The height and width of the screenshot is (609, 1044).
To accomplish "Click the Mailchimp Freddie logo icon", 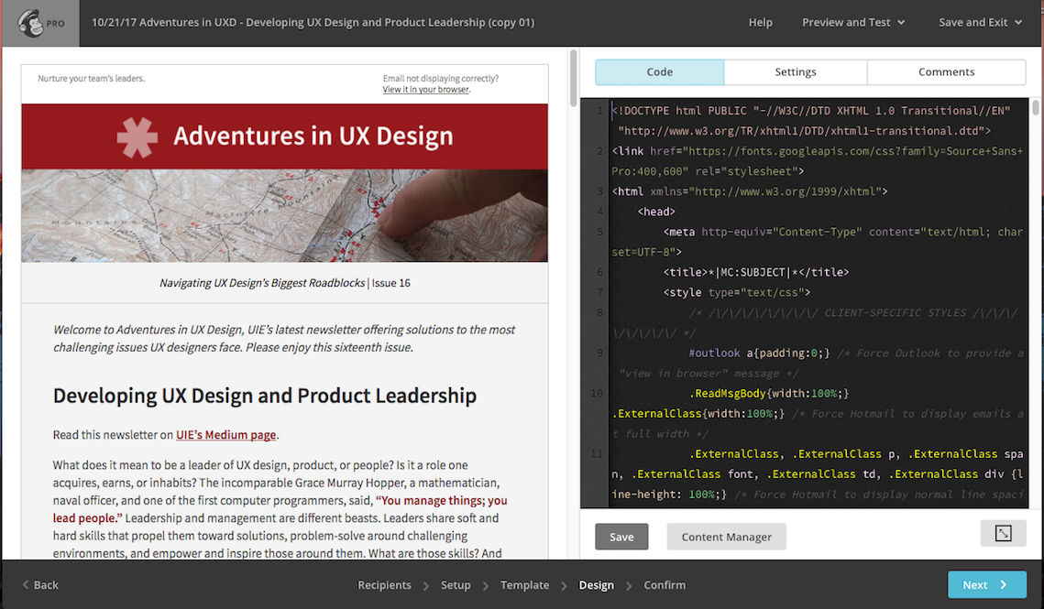I will click(30, 23).
